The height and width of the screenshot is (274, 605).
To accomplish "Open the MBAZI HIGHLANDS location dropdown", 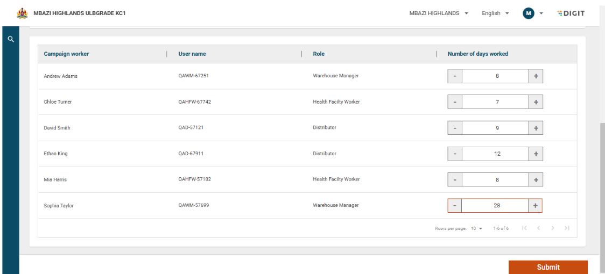I will (x=438, y=13).
